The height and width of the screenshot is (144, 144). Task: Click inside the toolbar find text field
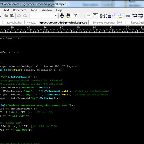click(42, 15)
